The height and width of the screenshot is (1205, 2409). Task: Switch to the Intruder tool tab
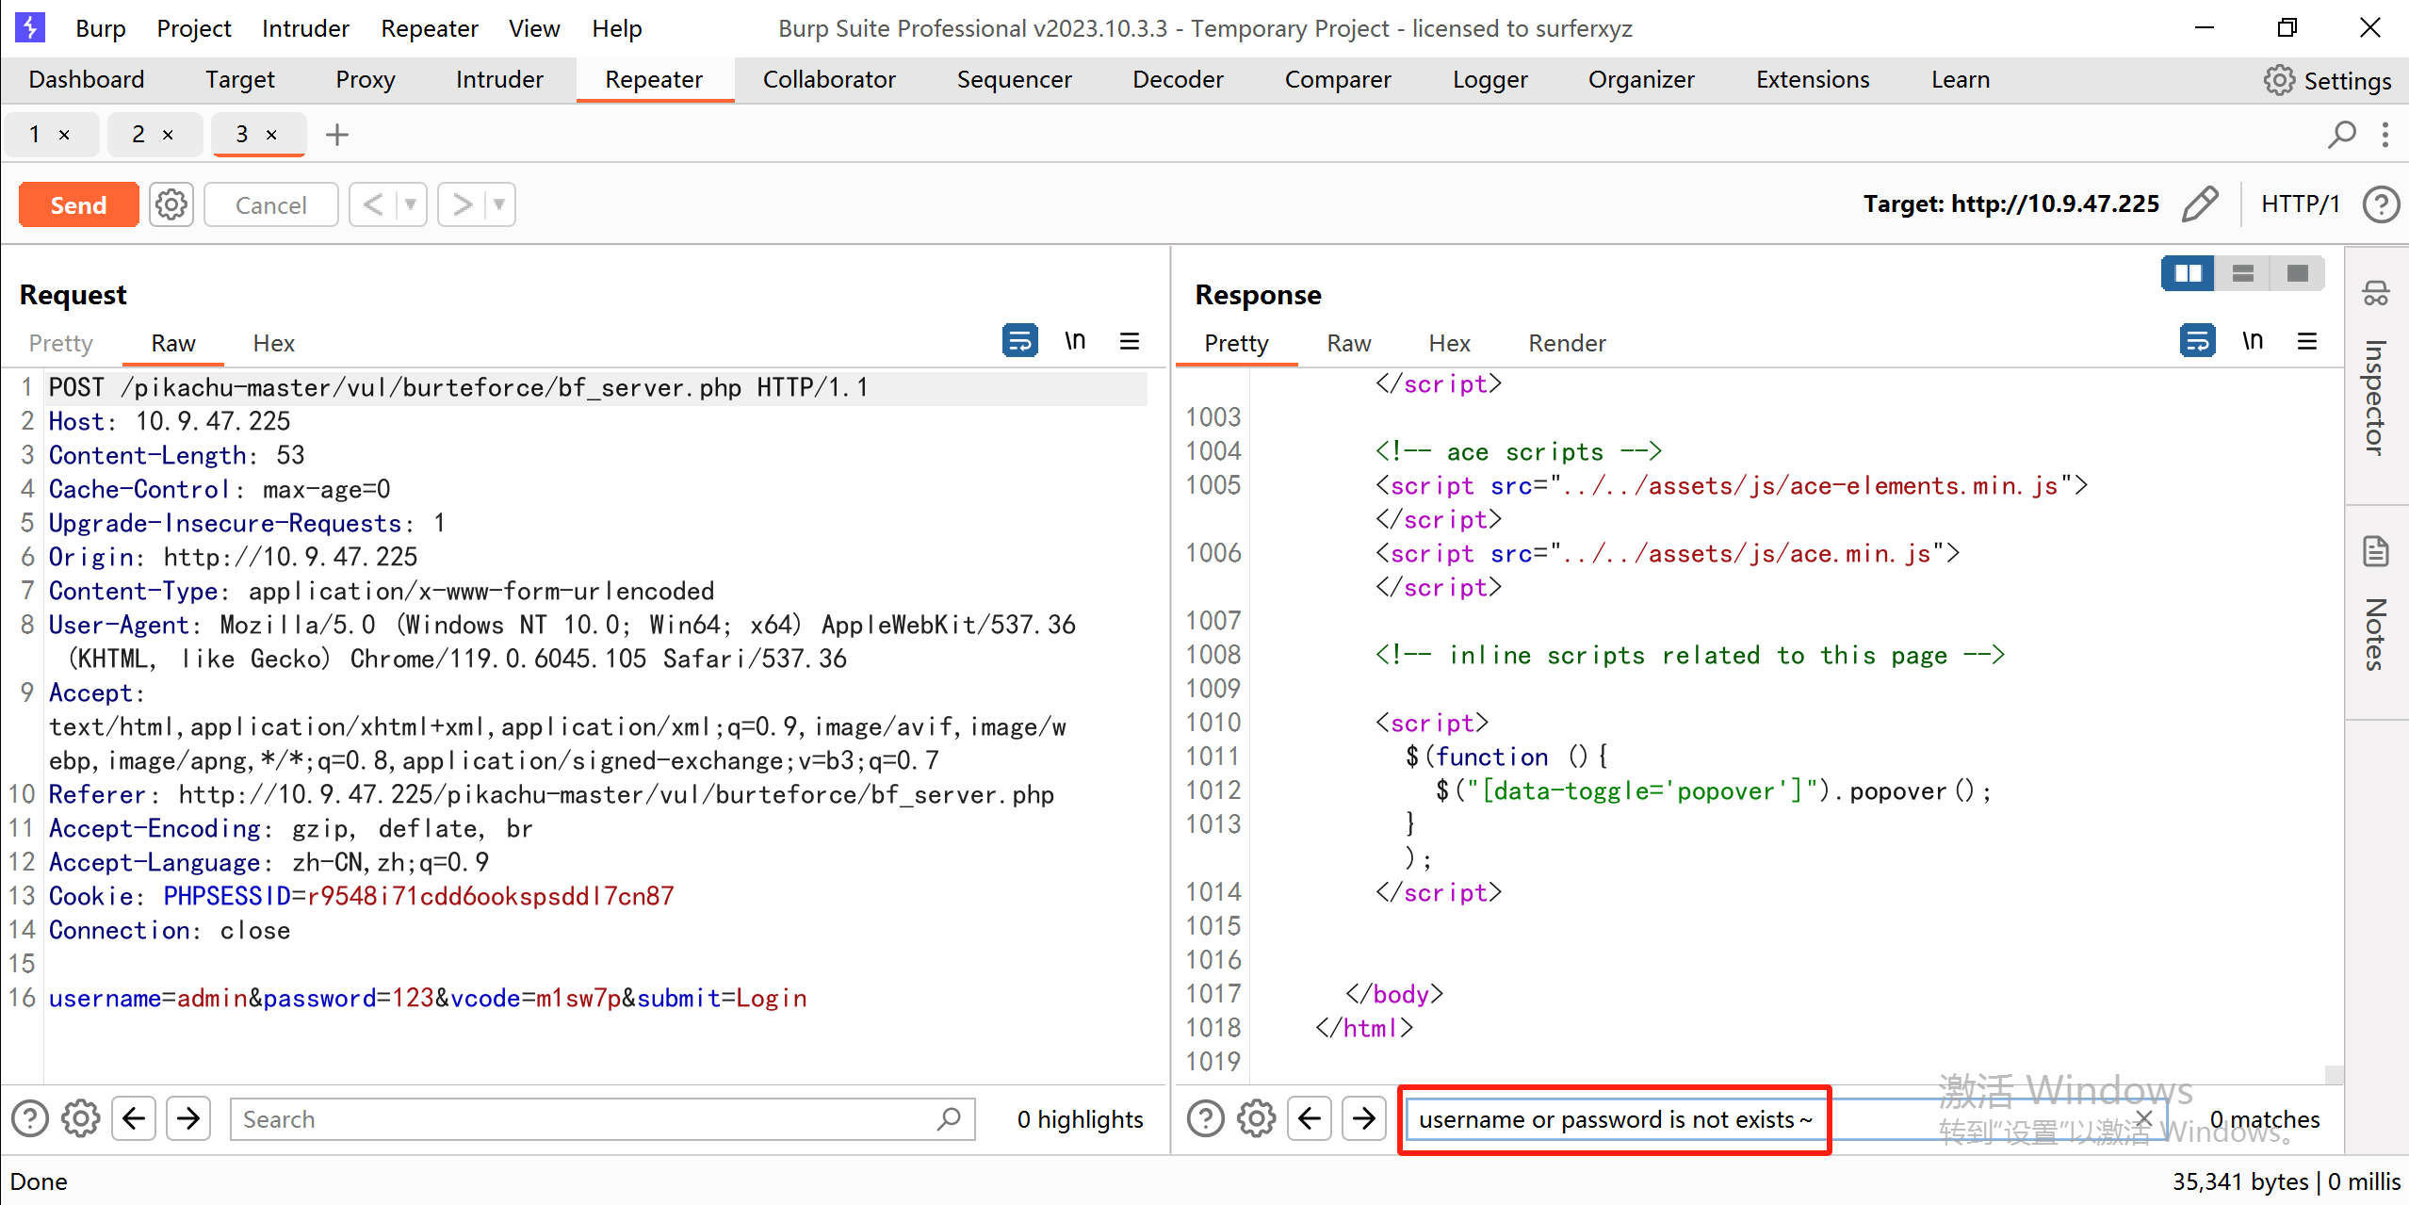pos(499,80)
